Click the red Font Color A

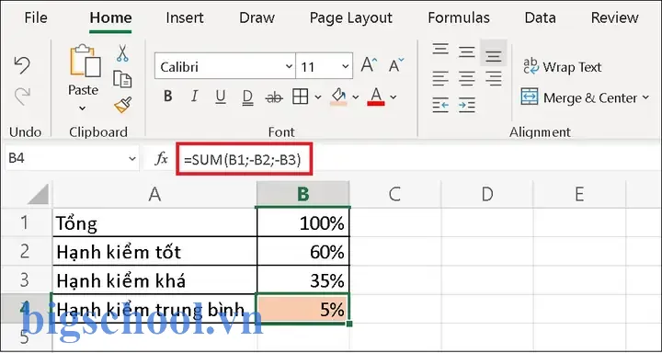(376, 97)
